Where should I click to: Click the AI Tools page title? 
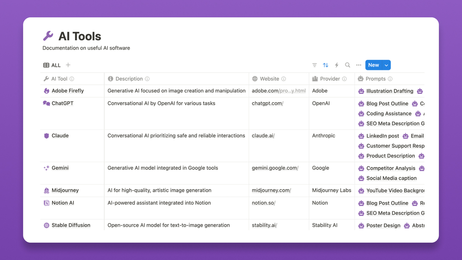[80, 36]
